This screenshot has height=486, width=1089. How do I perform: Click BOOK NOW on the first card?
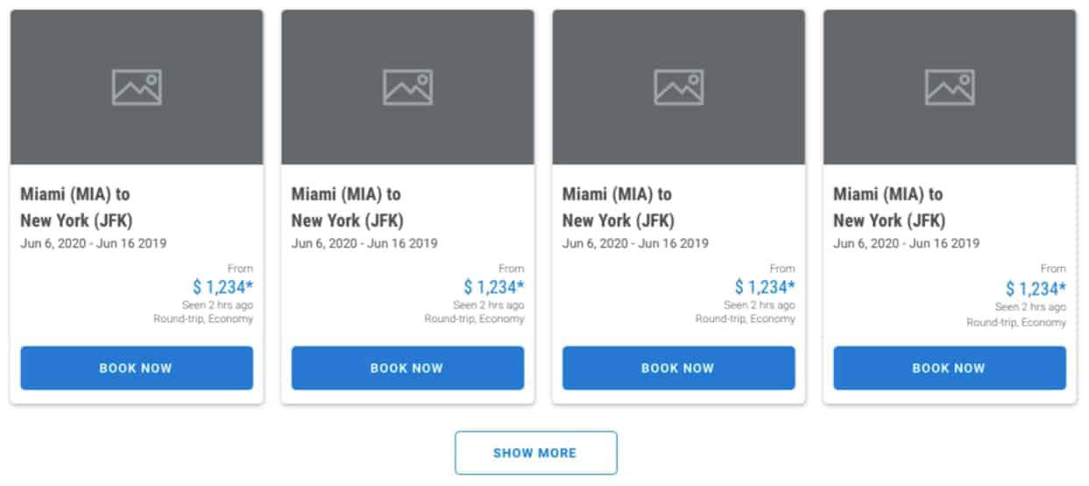[137, 368]
